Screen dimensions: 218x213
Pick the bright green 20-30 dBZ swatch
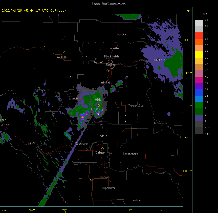[x=199, y=105]
